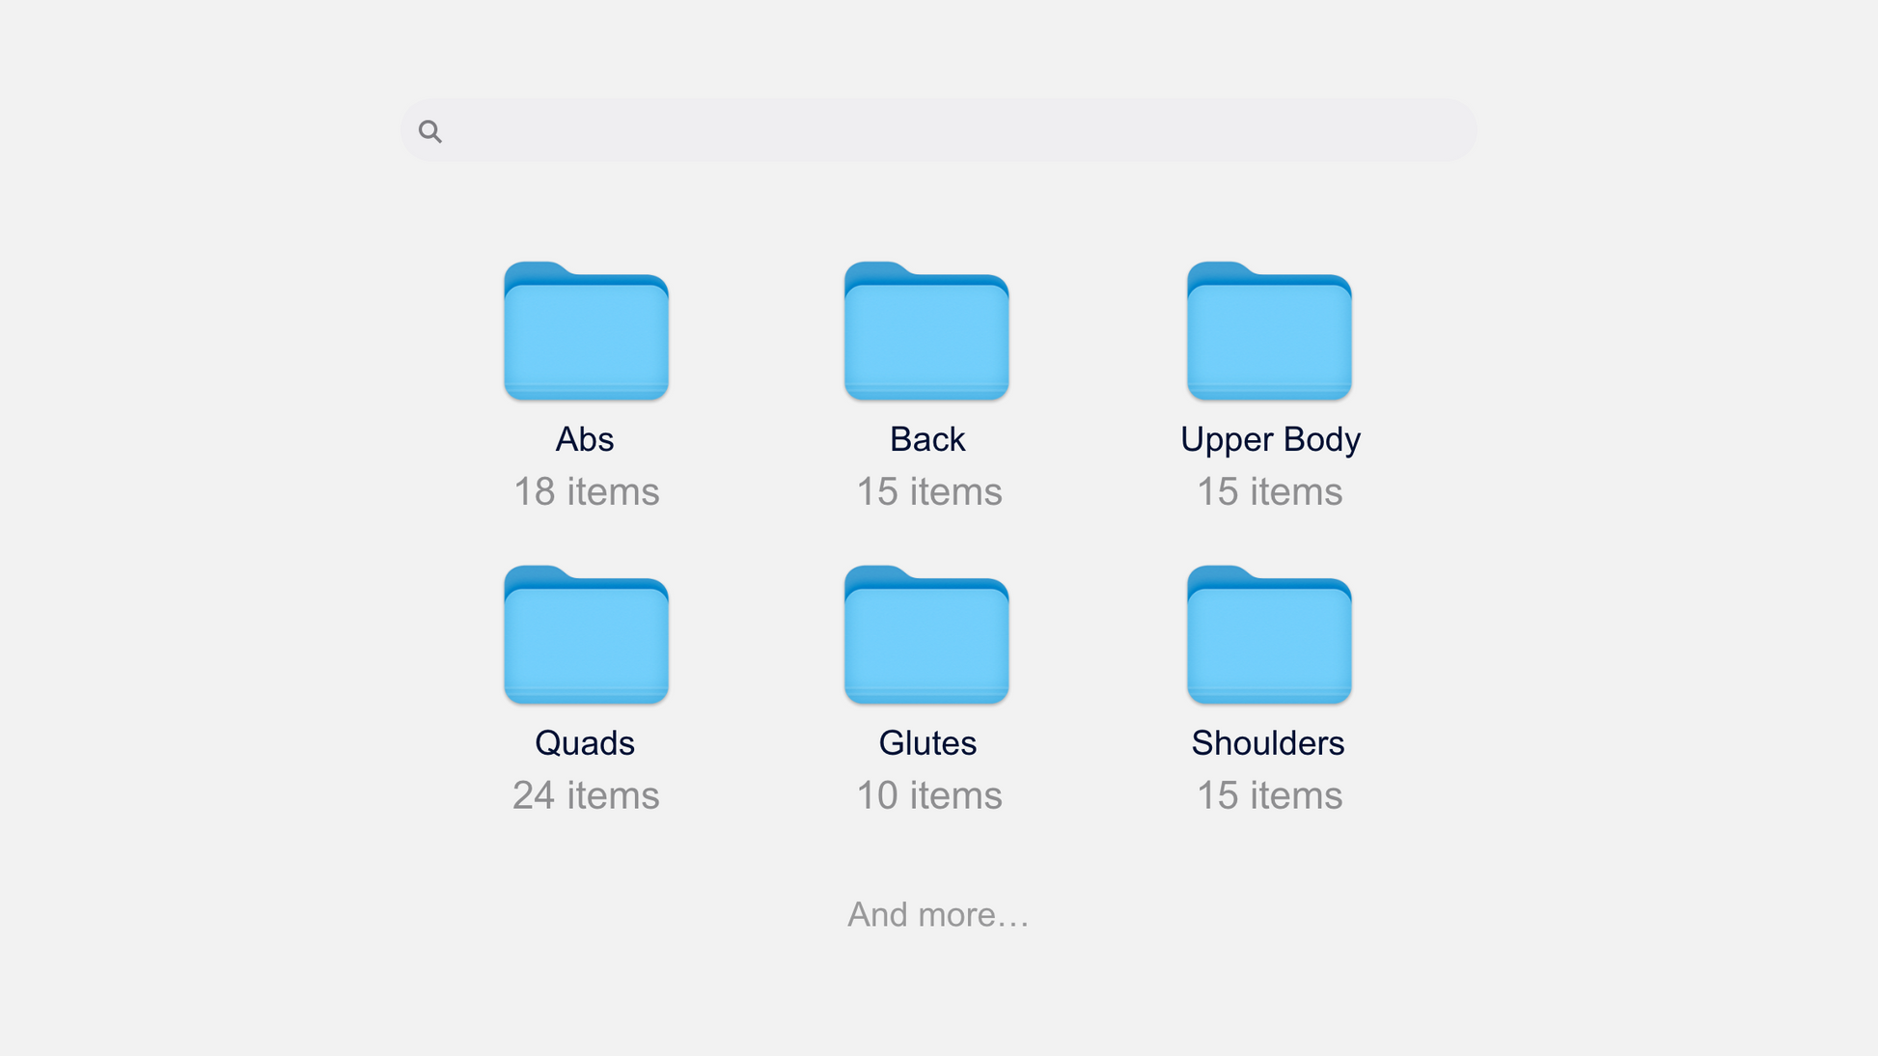The width and height of the screenshot is (1878, 1056).
Task: Select the 'Abs' folder name label
Action: click(585, 439)
